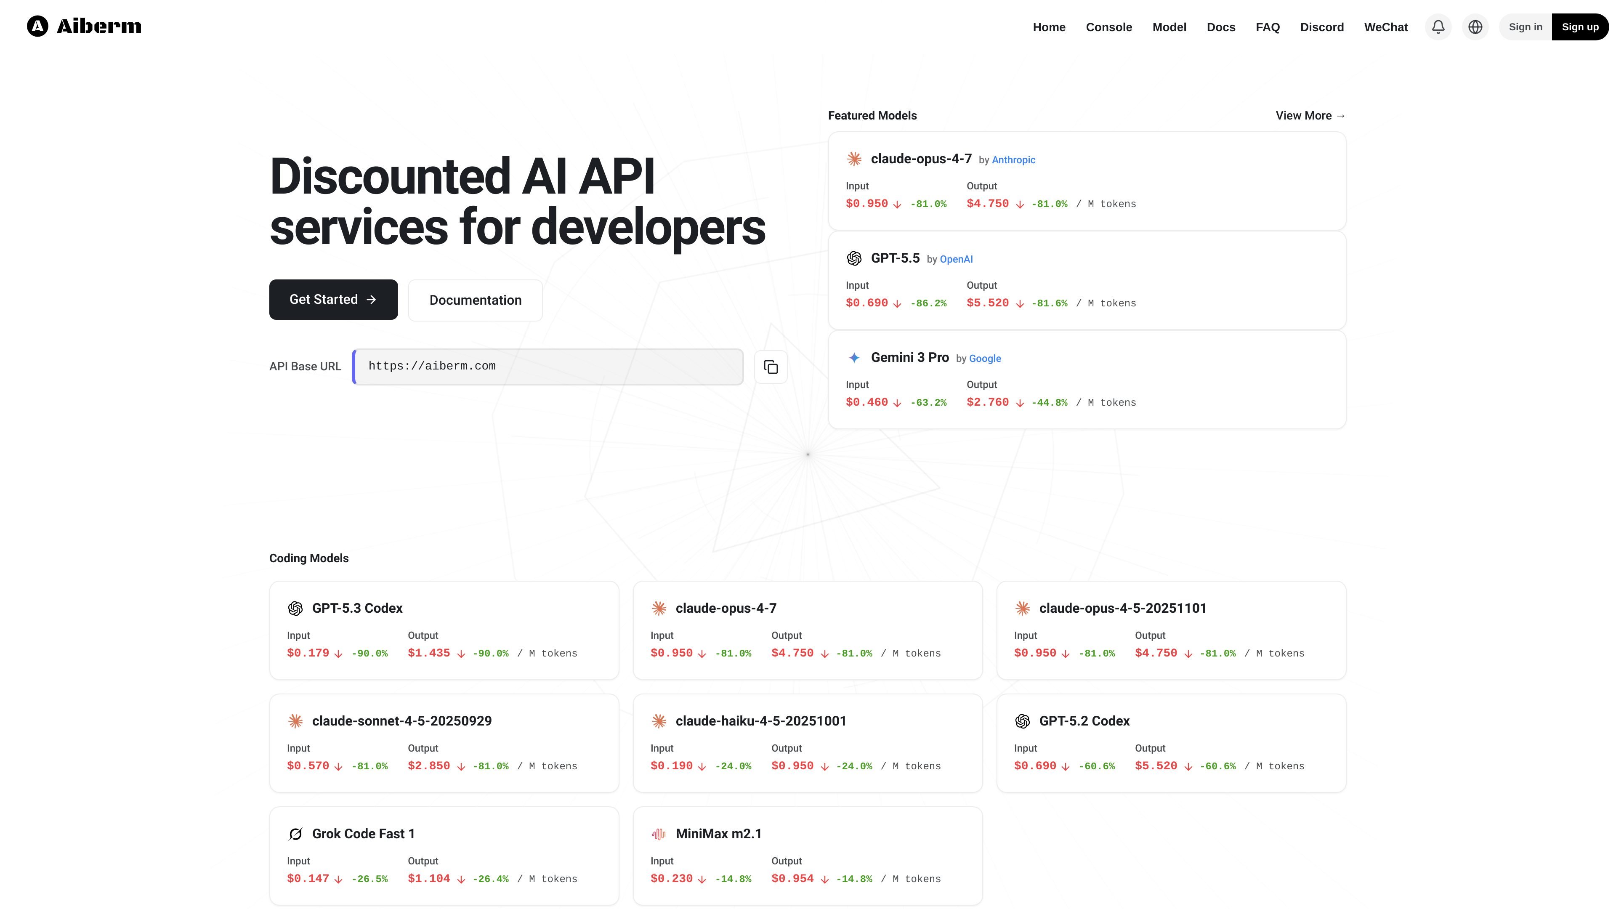
Task: Click the Grok icon beside Grok Code Fast 1
Action: point(295,835)
